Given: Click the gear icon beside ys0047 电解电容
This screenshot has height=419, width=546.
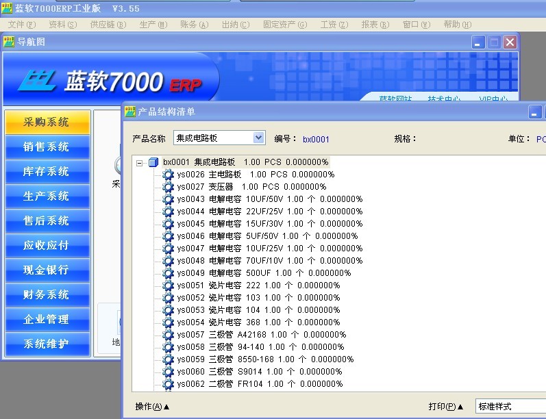Looking at the screenshot, I should 168,249.
